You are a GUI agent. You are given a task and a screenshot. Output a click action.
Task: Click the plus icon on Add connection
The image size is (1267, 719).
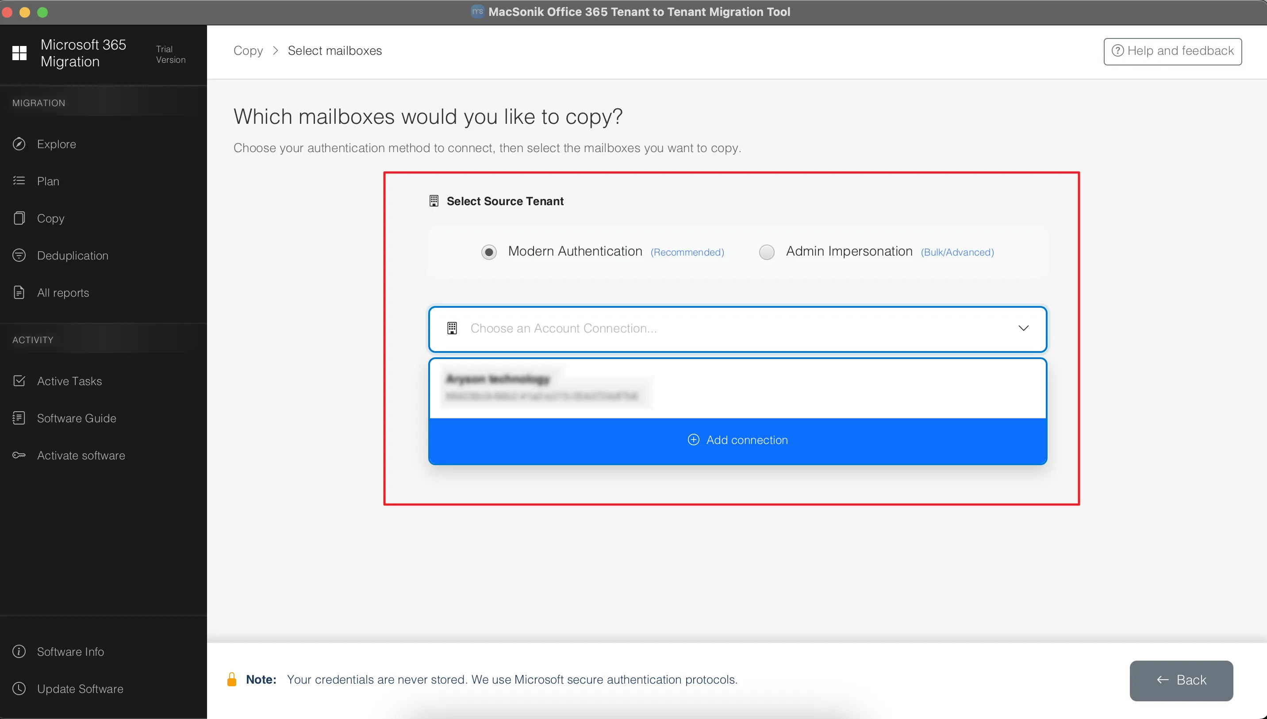[x=694, y=440]
